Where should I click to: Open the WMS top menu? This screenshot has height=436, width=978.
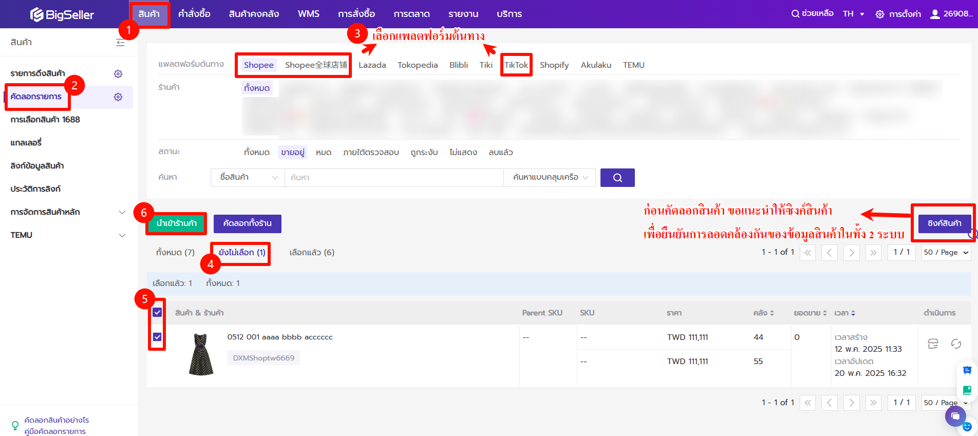click(x=309, y=14)
